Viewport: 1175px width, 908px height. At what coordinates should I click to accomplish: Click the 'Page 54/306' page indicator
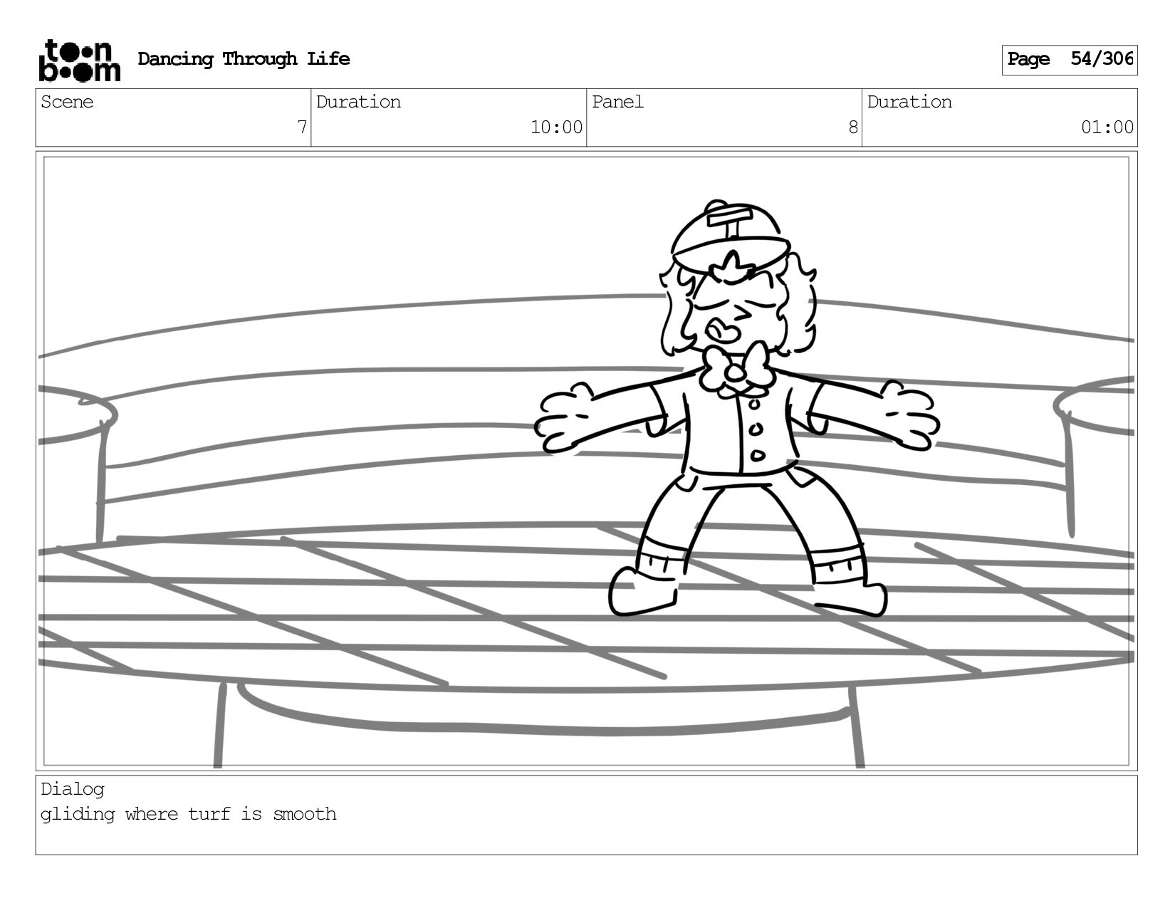[x=1070, y=60]
